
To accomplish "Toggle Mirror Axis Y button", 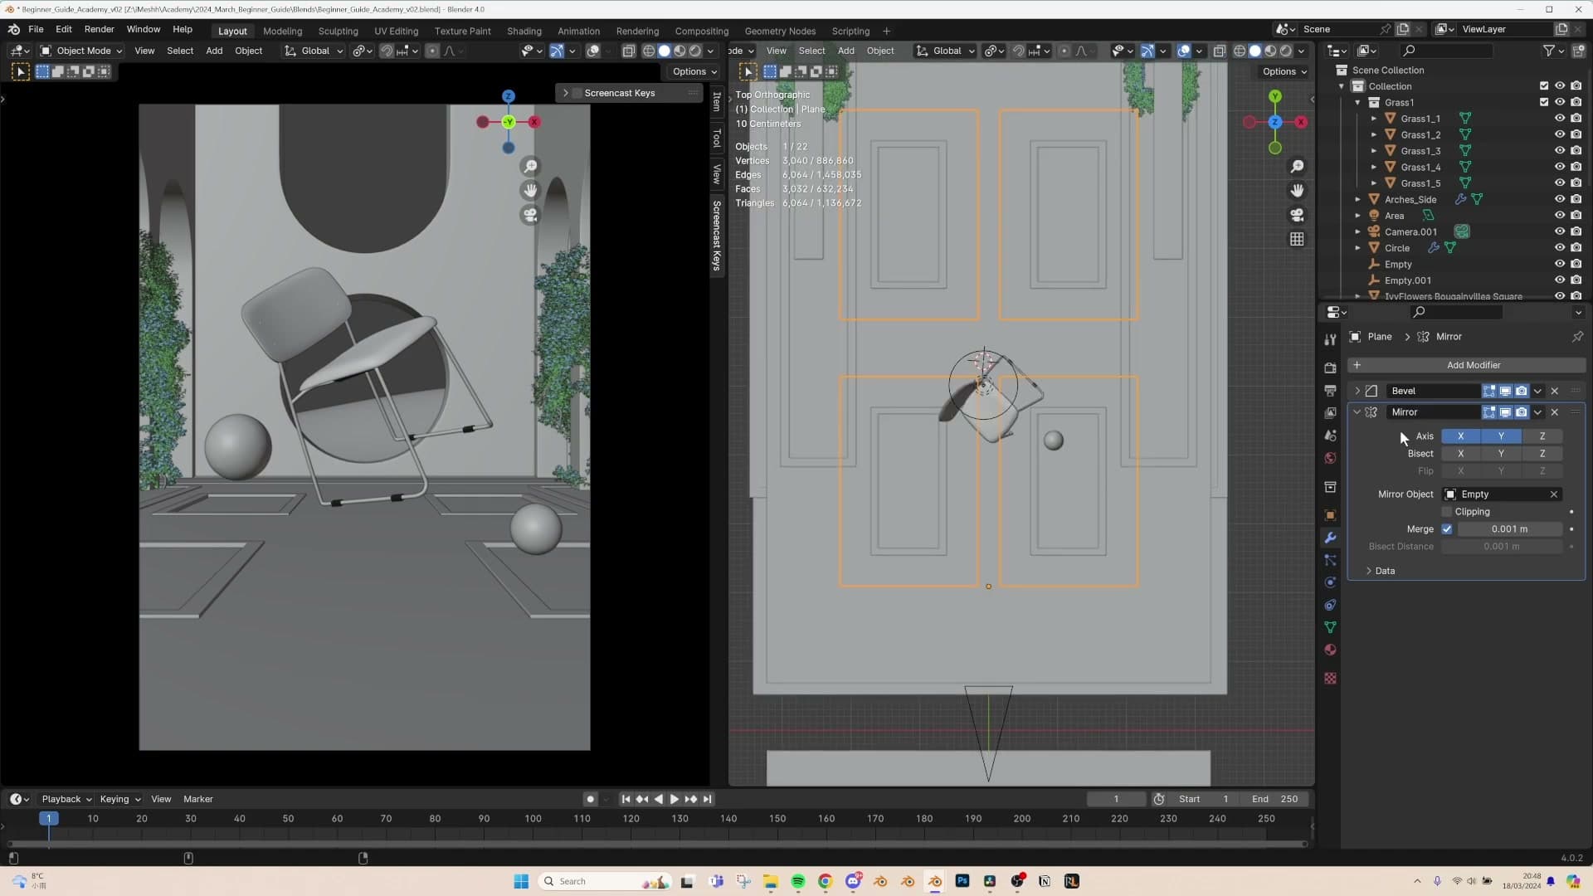I will point(1501,436).
